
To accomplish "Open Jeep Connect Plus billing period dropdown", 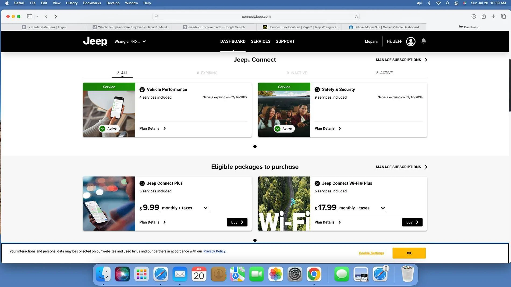I will 185,208.
